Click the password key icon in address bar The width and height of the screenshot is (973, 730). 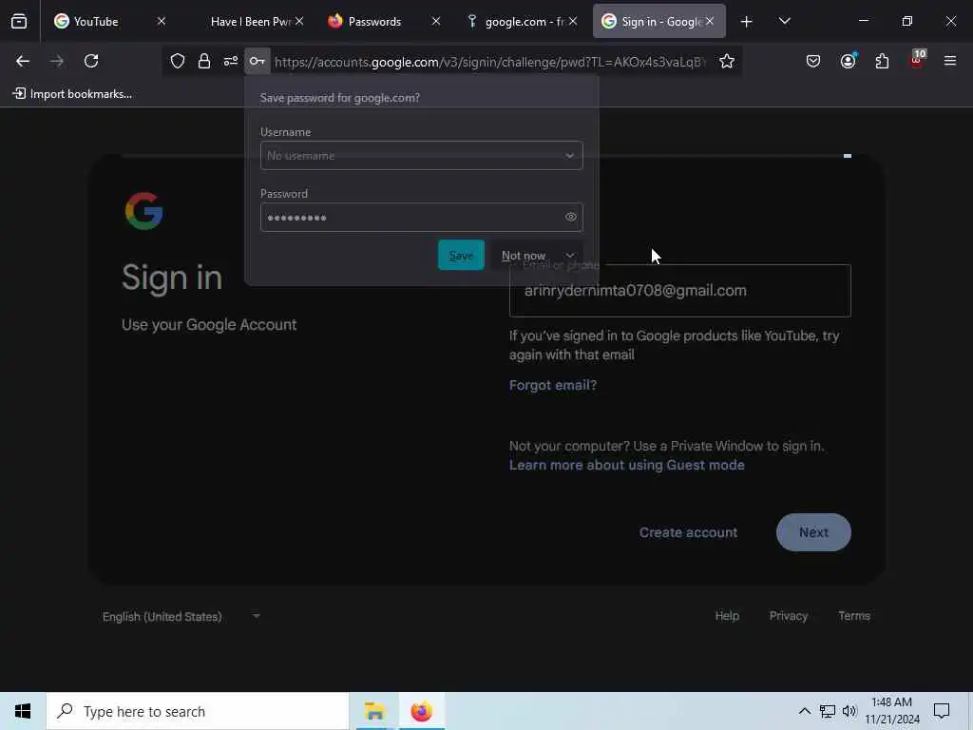tap(257, 61)
